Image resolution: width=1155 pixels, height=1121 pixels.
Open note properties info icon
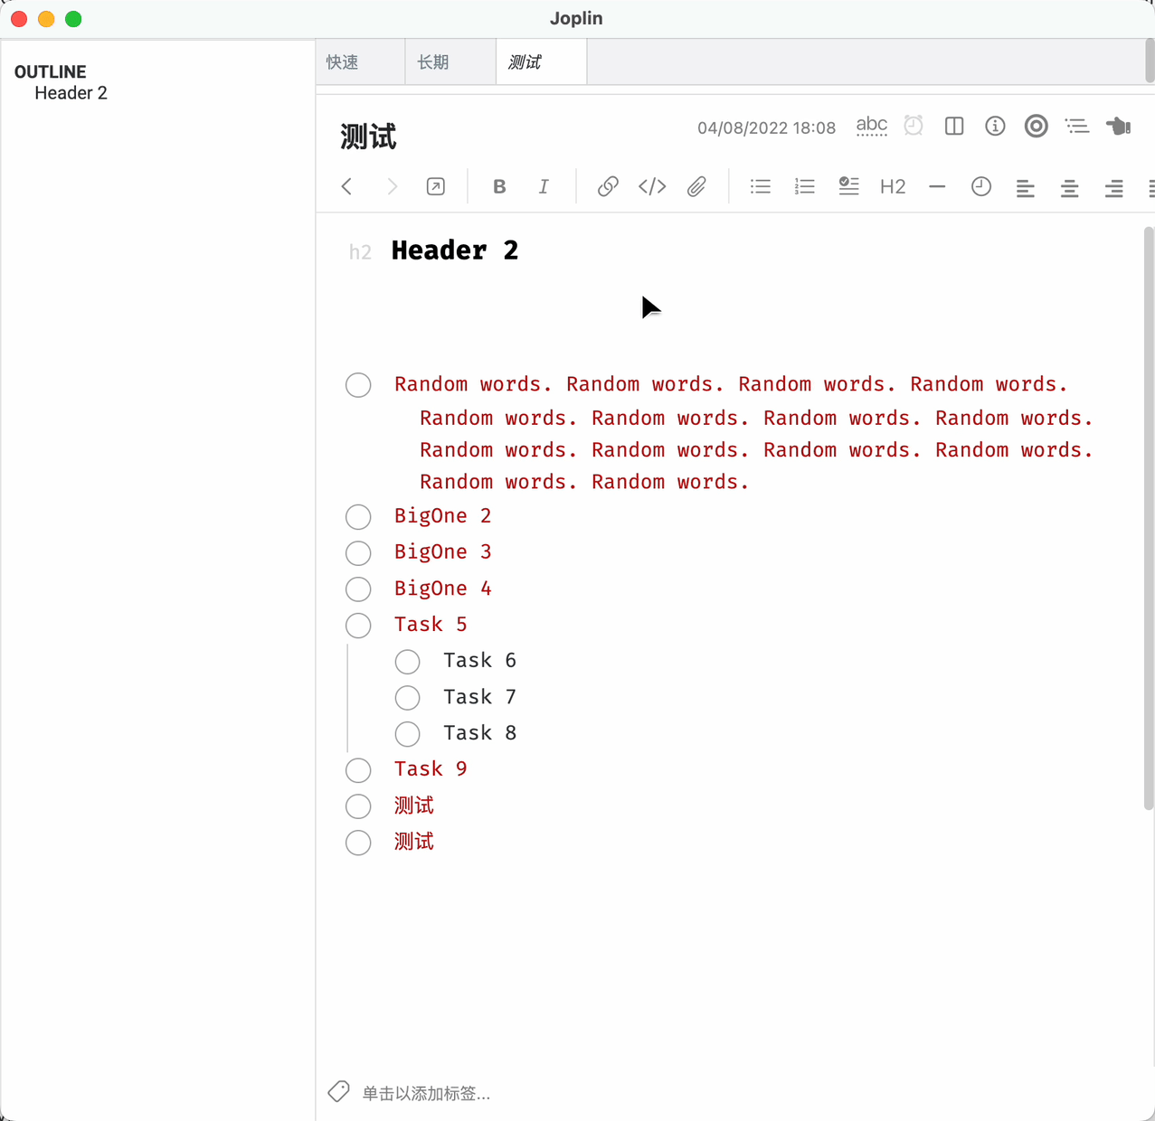click(x=995, y=126)
